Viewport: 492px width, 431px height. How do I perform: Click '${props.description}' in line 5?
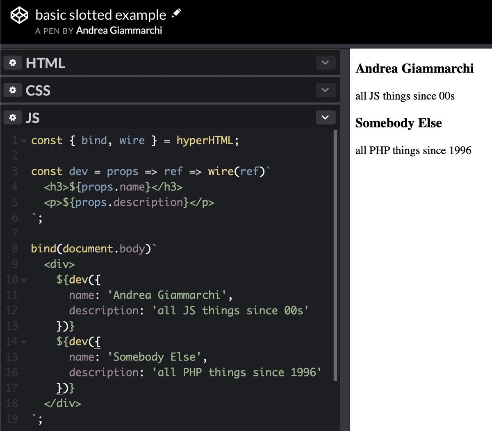(x=126, y=202)
